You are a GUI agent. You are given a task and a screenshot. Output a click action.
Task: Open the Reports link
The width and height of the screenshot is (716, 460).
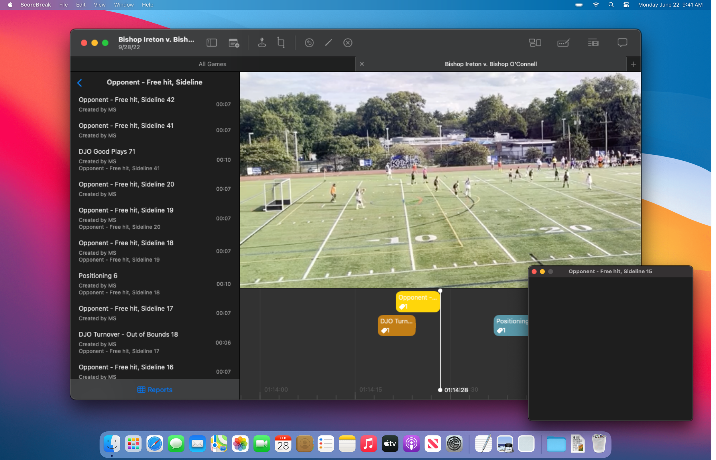[x=155, y=390]
